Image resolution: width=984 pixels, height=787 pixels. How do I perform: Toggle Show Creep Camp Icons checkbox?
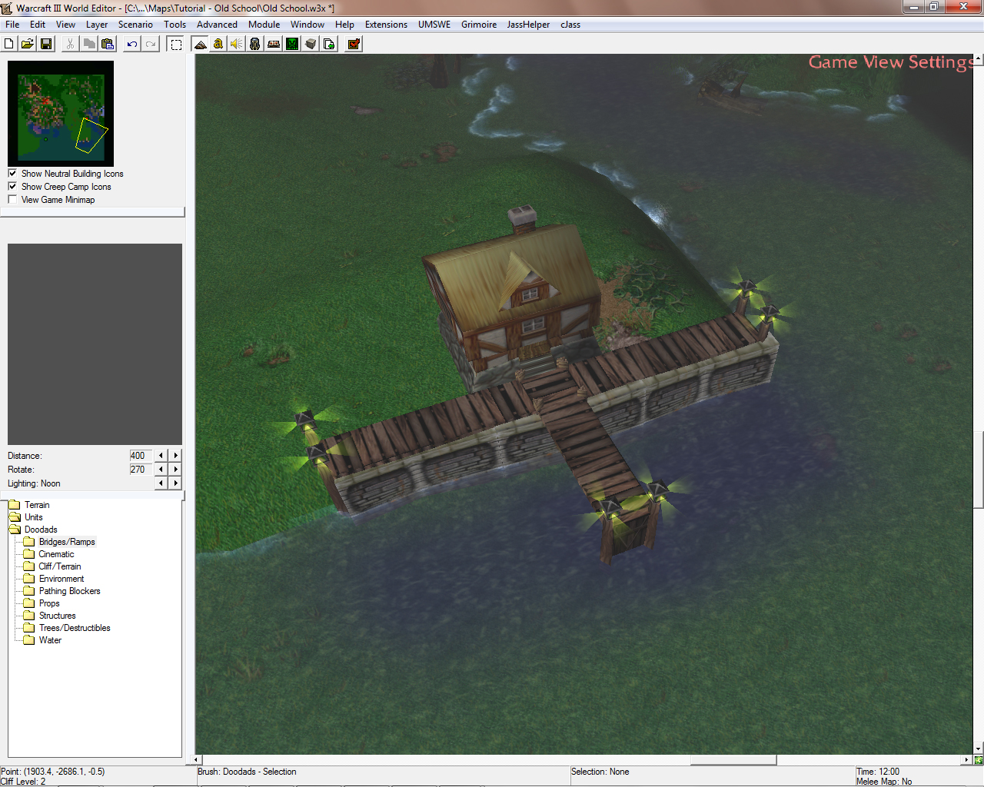coord(12,187)
